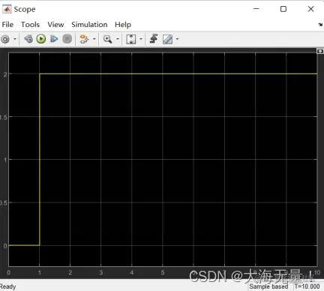The image size is (324, 291).
Task: Expand the signal selector dropdown arrow
Action: 94,39
